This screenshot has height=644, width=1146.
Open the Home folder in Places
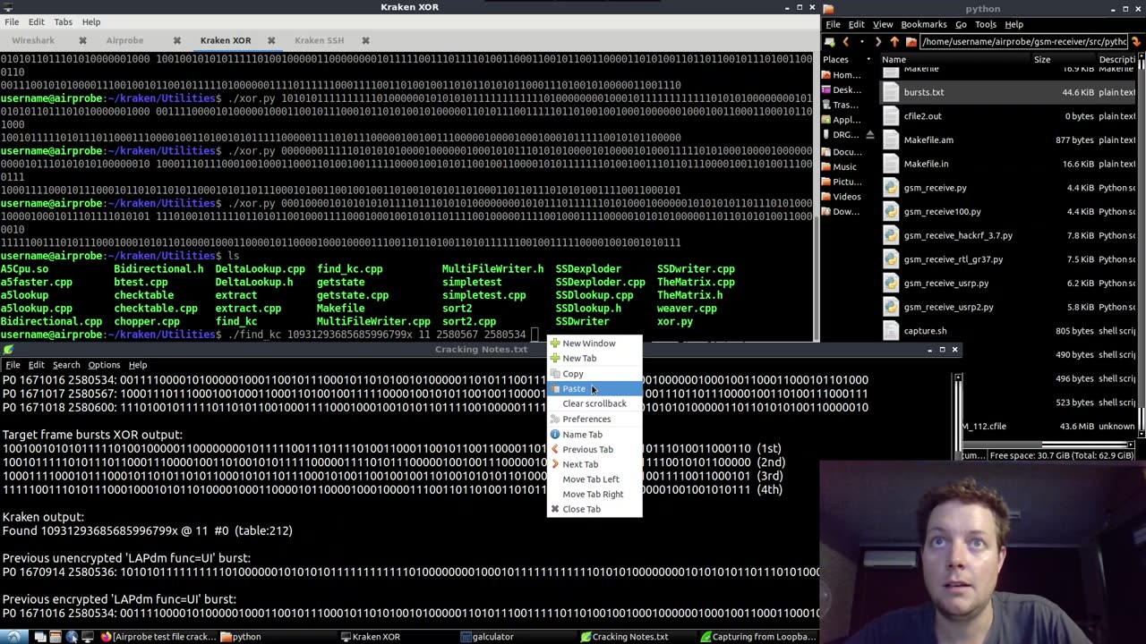tap(842, 75)
